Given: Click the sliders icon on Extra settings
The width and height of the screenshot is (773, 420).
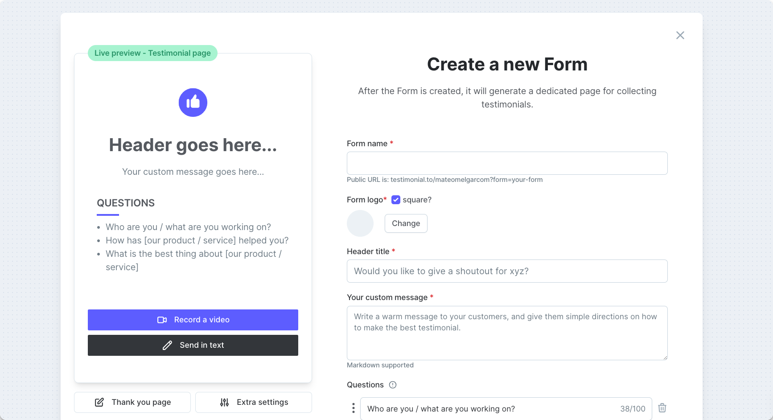Looking at the screenshot, I should 225,403.
